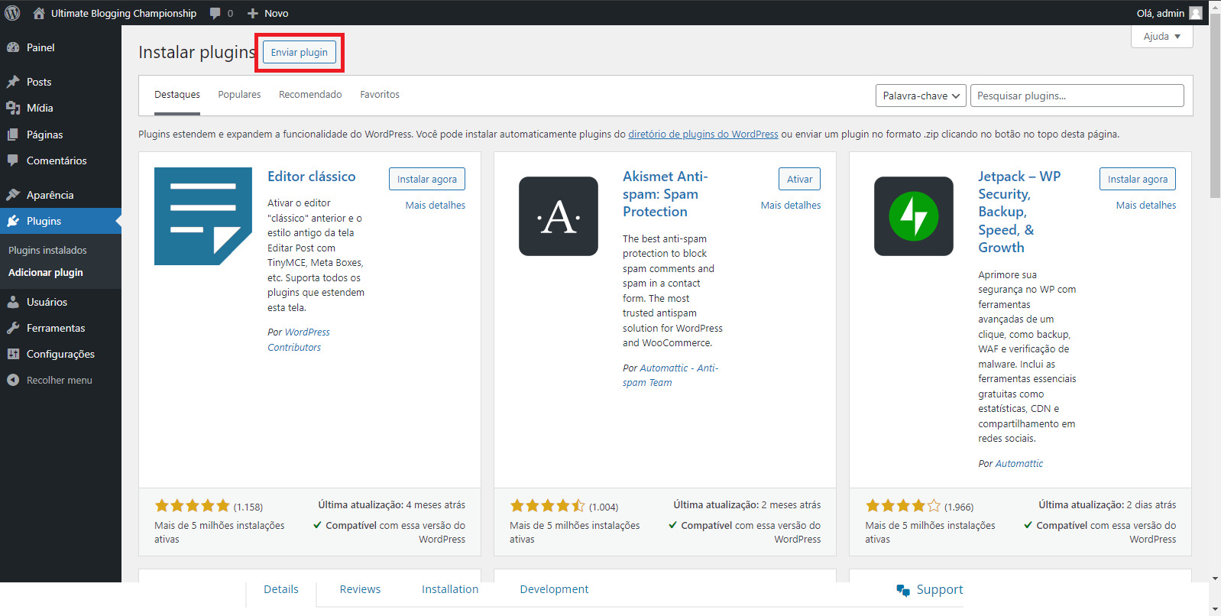Click Olá, admin account menu
The height and width of the screenshot is (616, 1221).
tap(1169, 13)
